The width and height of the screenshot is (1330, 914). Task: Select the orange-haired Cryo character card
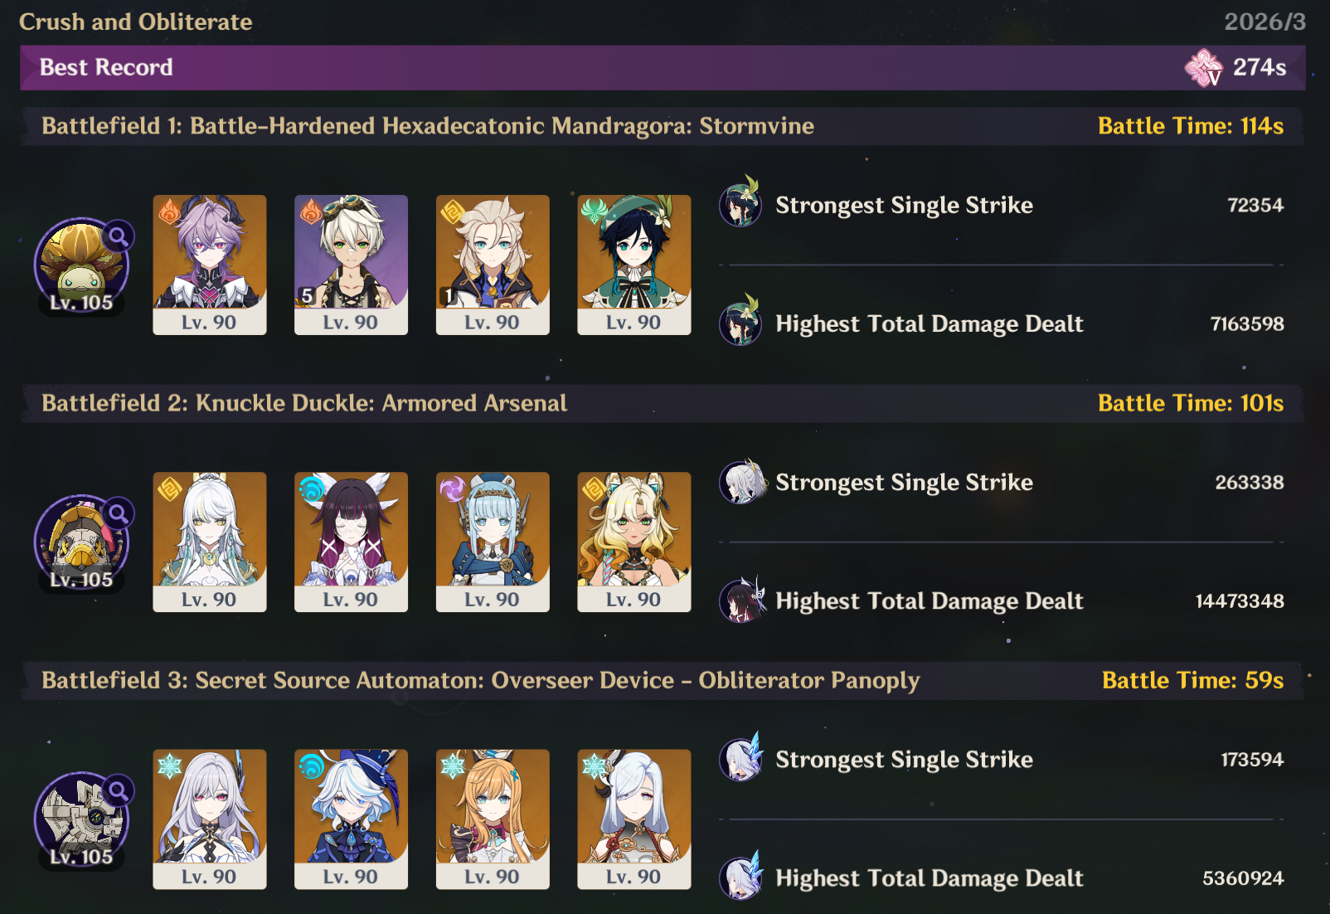[493, 819]
